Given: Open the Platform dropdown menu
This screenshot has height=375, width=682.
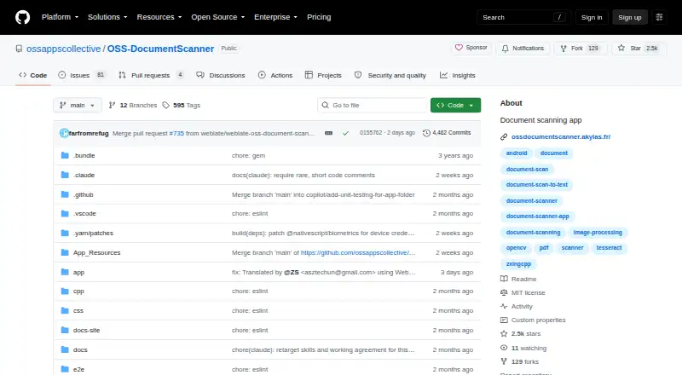Looking at the screenshot, I should (60, 17).
